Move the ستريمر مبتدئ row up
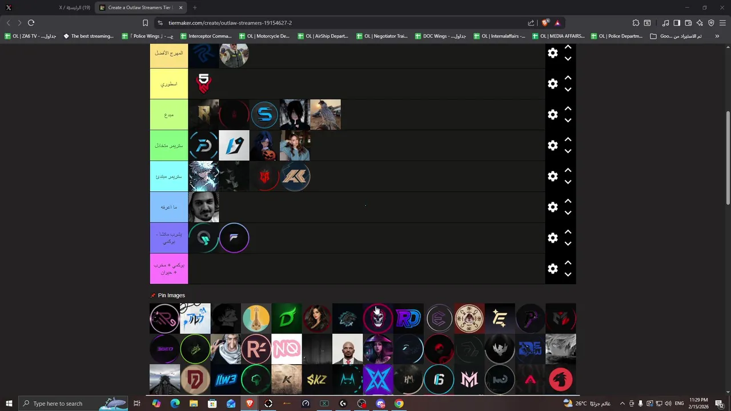The height and width of the screenshot is (411, 731). [x=568, y=170]
